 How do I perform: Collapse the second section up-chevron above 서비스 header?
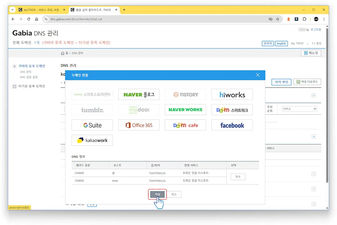(314, 137)
